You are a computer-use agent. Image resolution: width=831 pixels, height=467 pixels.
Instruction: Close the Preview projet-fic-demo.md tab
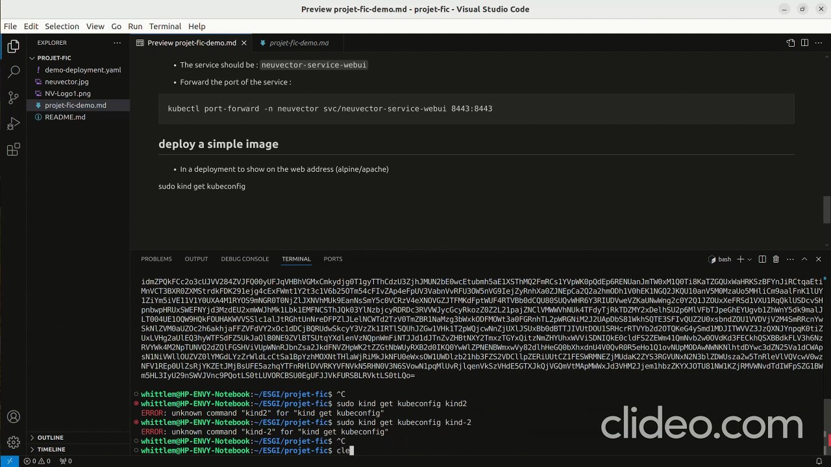245,43
